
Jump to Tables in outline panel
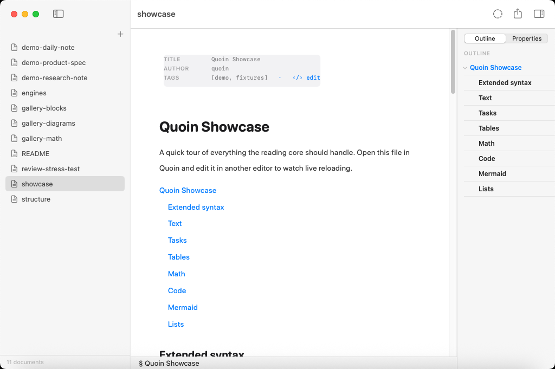pos(488,128)
